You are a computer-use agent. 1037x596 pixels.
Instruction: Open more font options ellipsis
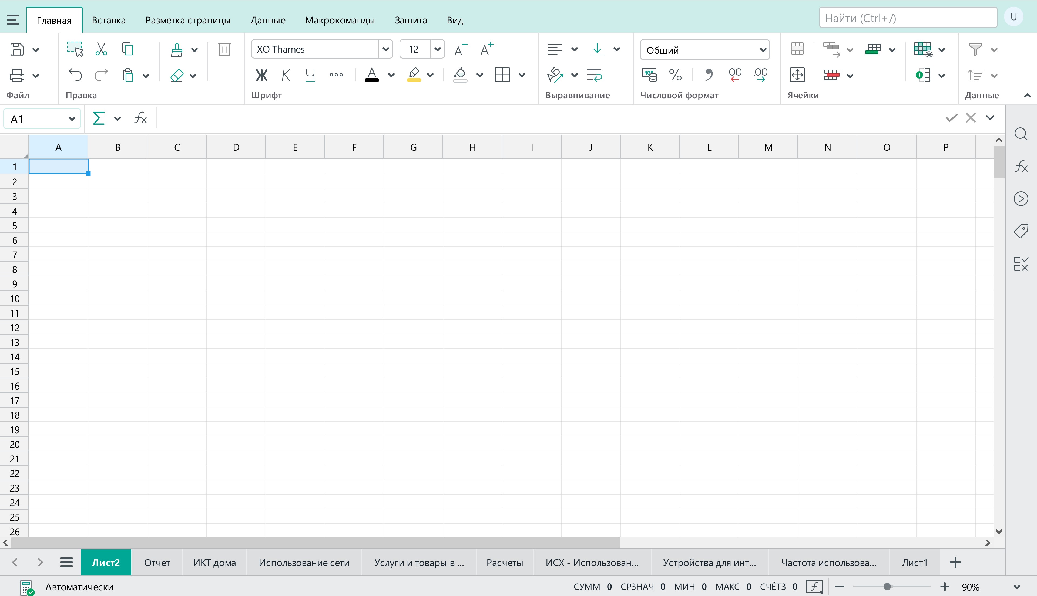(x=336, y=75)
